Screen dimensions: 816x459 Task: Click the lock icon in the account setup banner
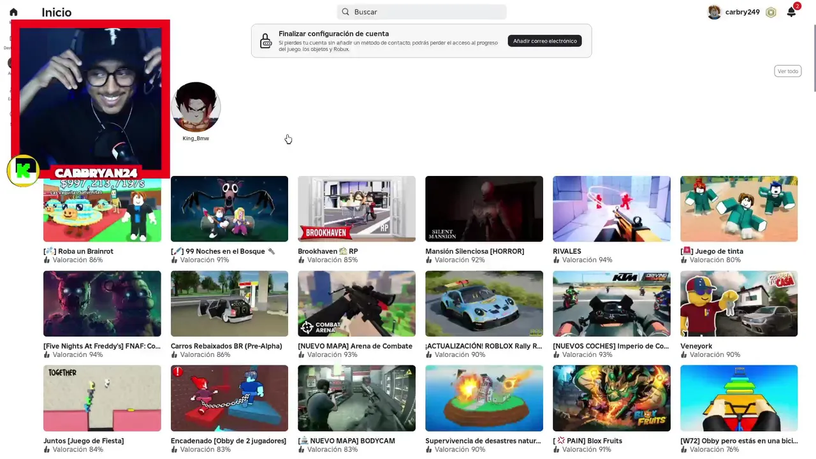tap(266, 41)
